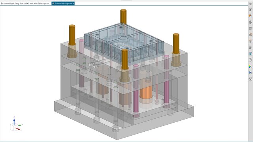
Task: Open the bottom four-square sidebar icon
Action: (x=250, y=79)
